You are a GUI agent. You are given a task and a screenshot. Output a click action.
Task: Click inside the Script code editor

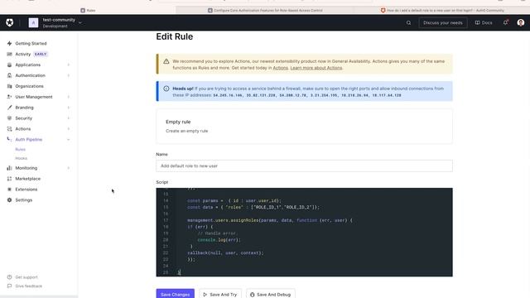pos(304,232)
